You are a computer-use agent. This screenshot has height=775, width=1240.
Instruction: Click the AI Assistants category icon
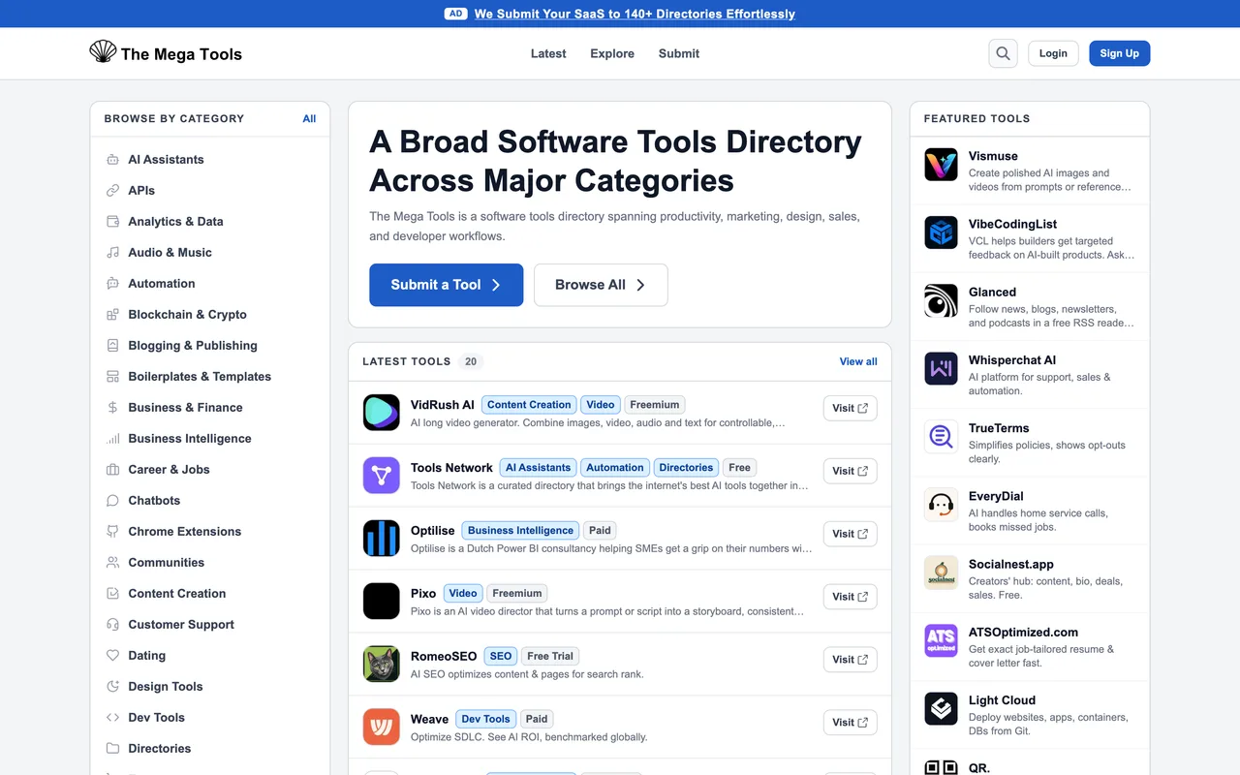coord(112,160)
